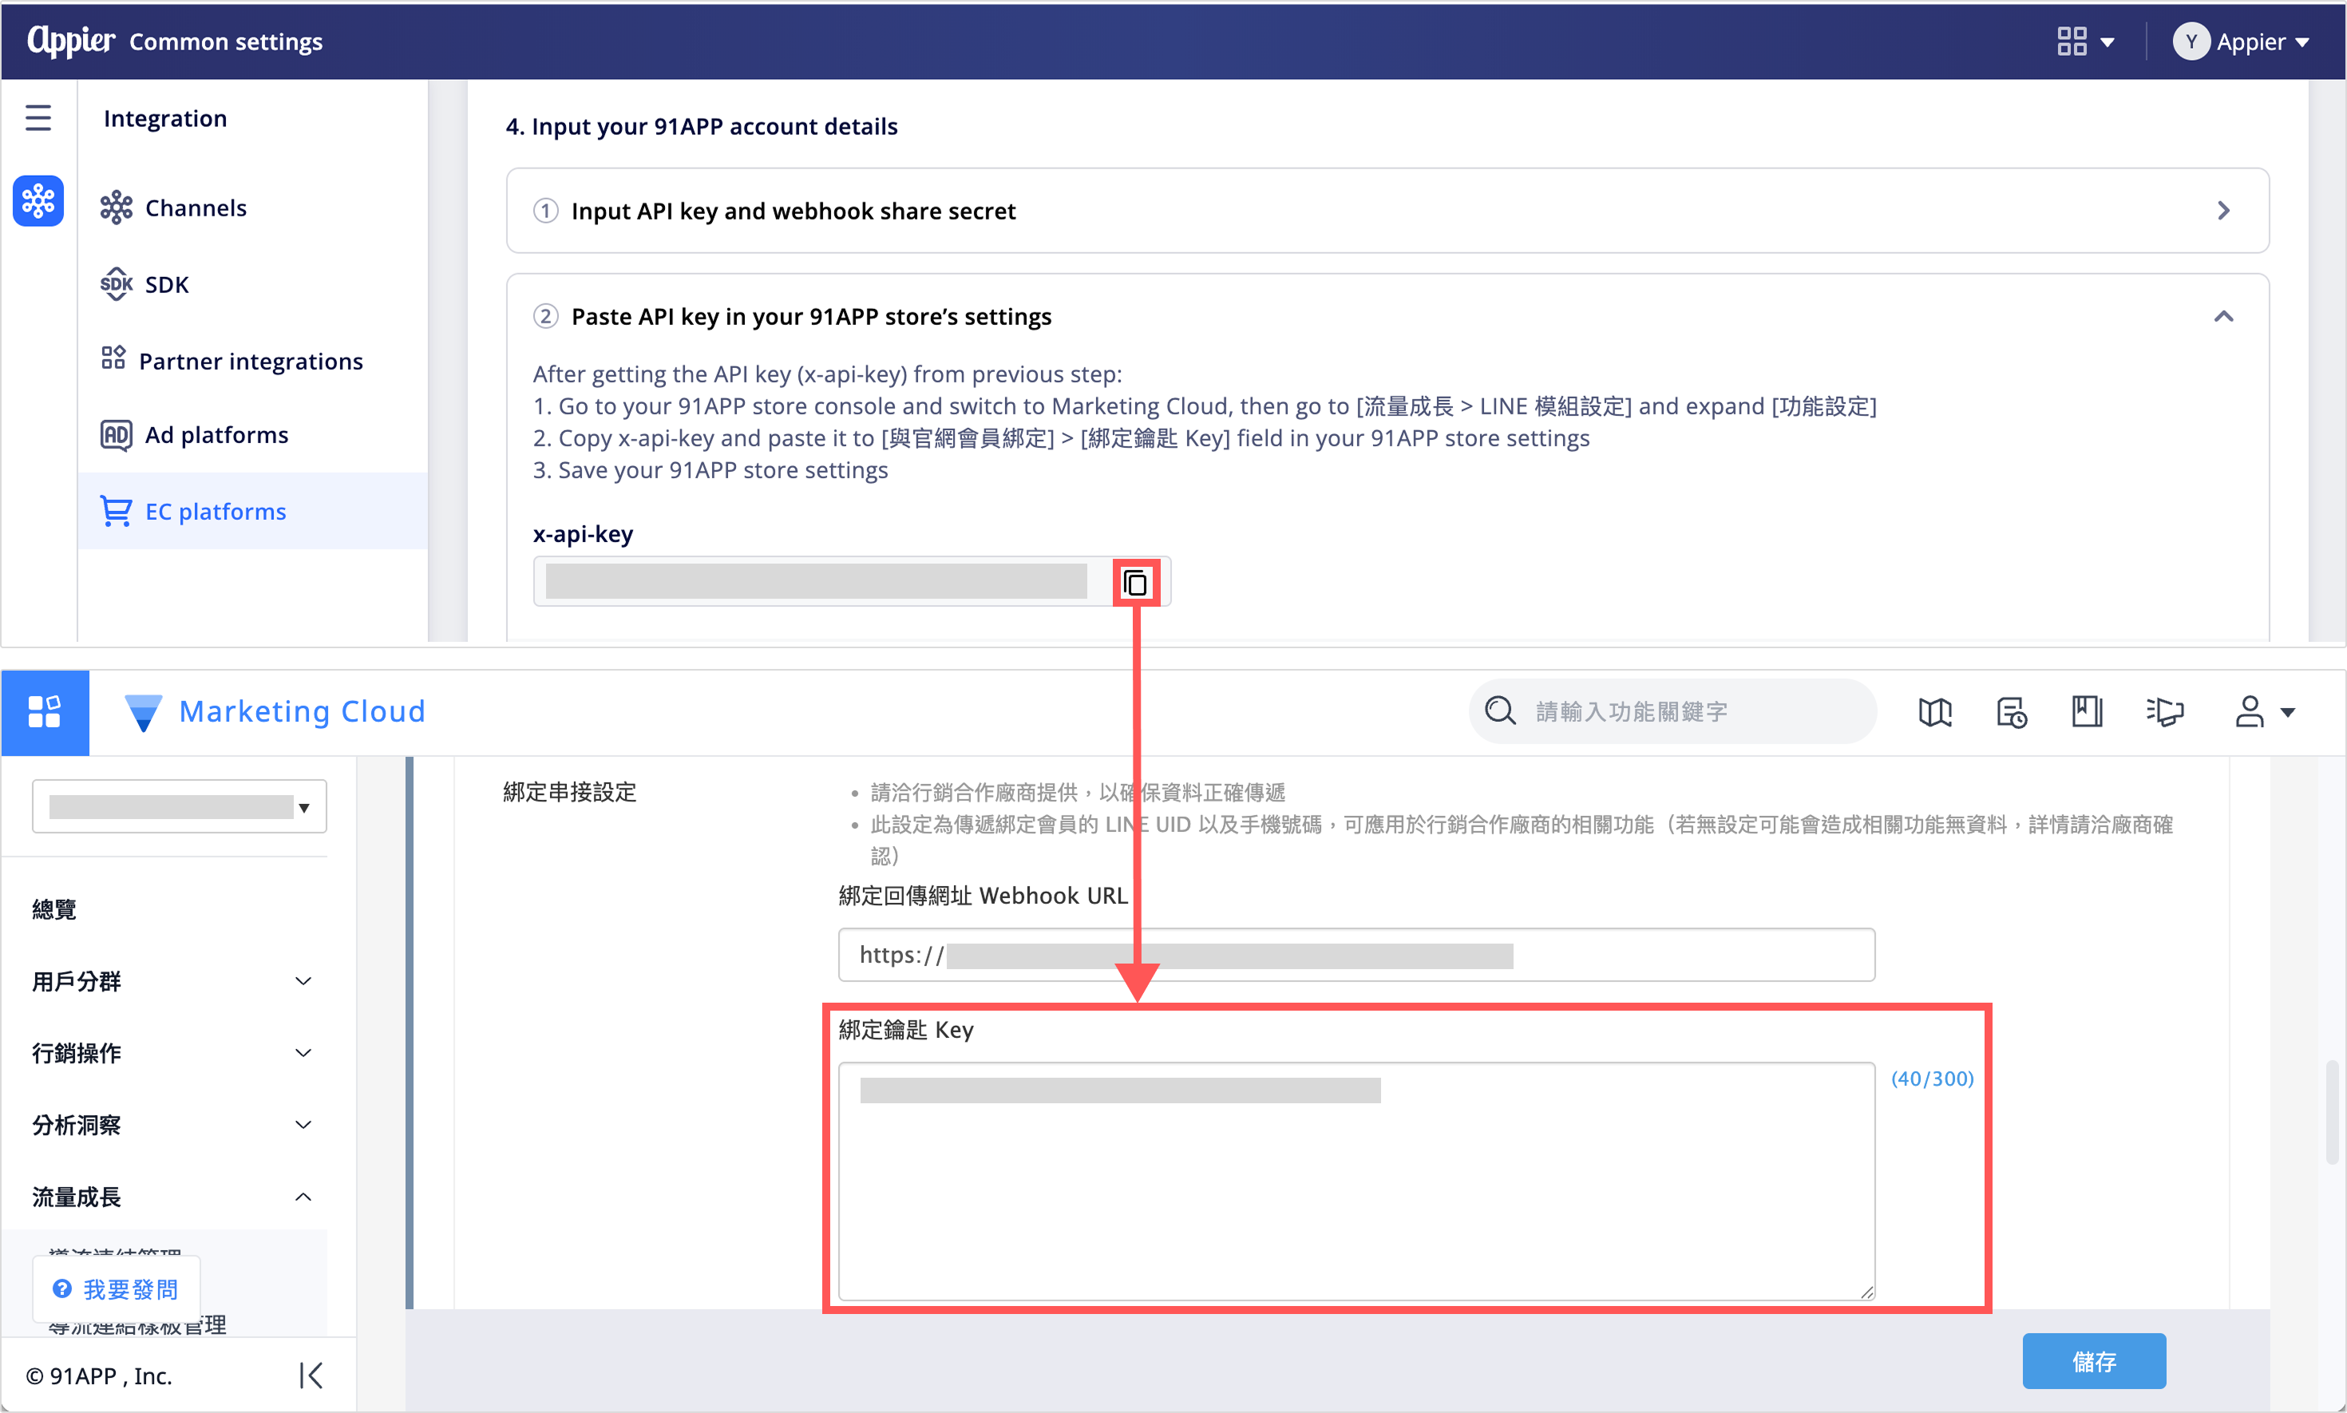This screenshot has height=1413, width=2347.
Task: Open 總覽 overview menu item
Action: (54, 909)
